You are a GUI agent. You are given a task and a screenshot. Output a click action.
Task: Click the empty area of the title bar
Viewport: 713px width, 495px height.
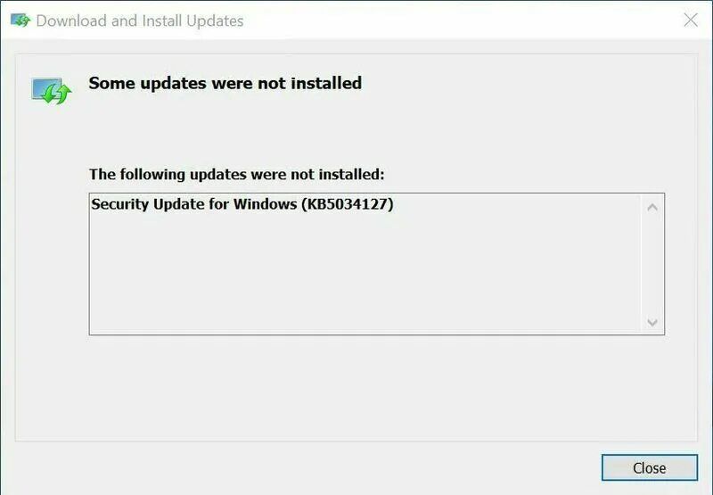coord(455,20)
